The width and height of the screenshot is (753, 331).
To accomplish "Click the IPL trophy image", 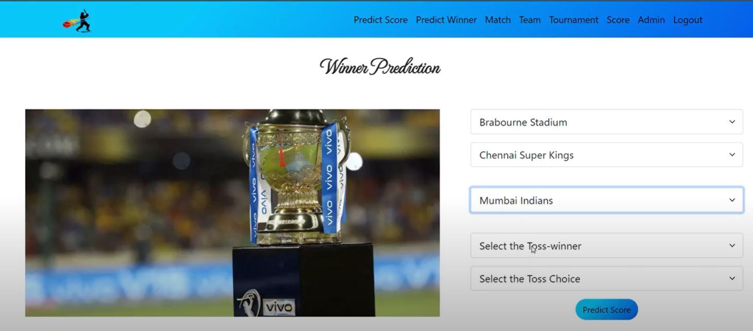I will point(232,212).
